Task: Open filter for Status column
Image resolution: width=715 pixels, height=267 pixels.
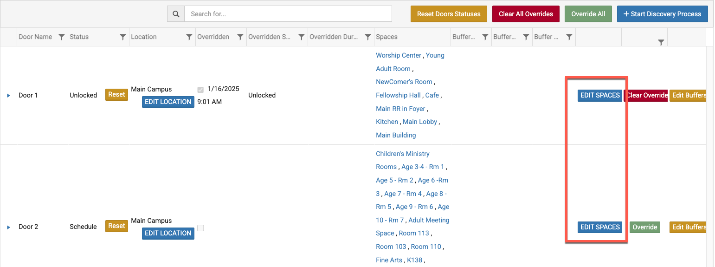Action: pos(122,37)
